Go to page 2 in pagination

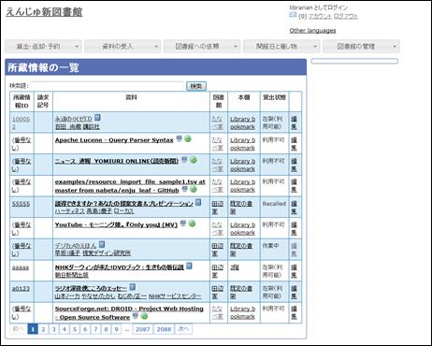click(43, 329)
